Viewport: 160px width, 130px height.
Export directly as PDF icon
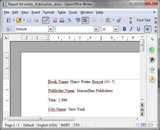click(x=55, y=20)
